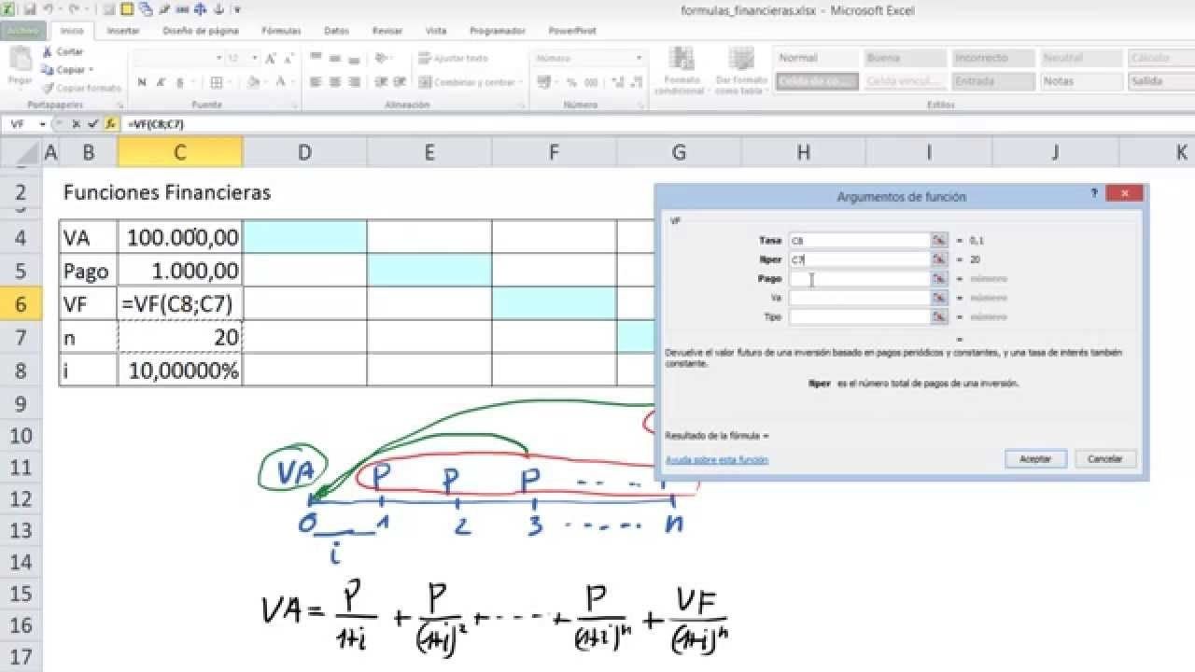Click the formula bar cancel X icon
The height and width of the screenshot is (672, 1195).
(76, 123)
